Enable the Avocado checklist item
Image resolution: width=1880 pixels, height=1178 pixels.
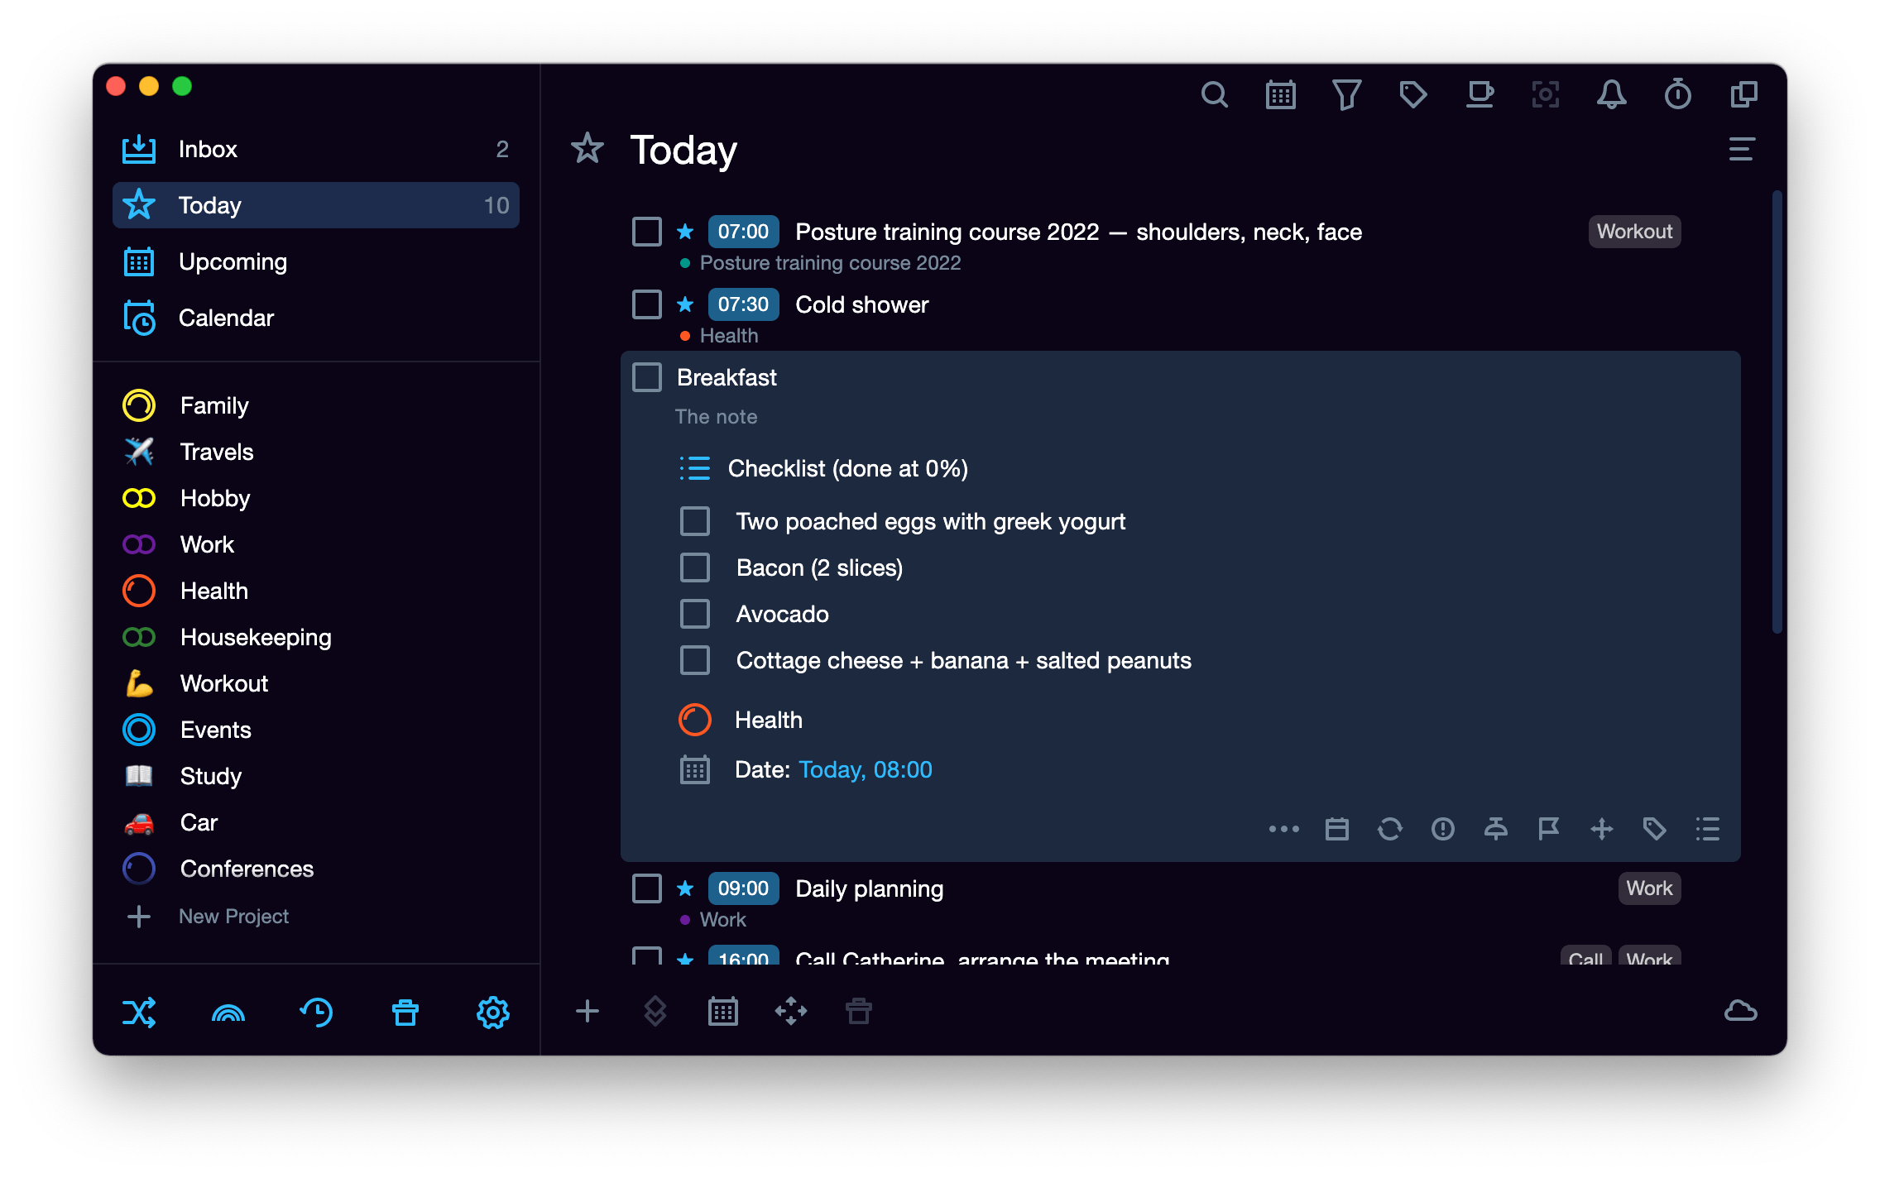pyautogui.click(x=693, y=614)
